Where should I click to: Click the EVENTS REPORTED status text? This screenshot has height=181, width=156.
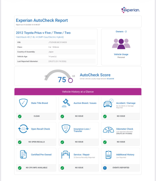point(121,168)
